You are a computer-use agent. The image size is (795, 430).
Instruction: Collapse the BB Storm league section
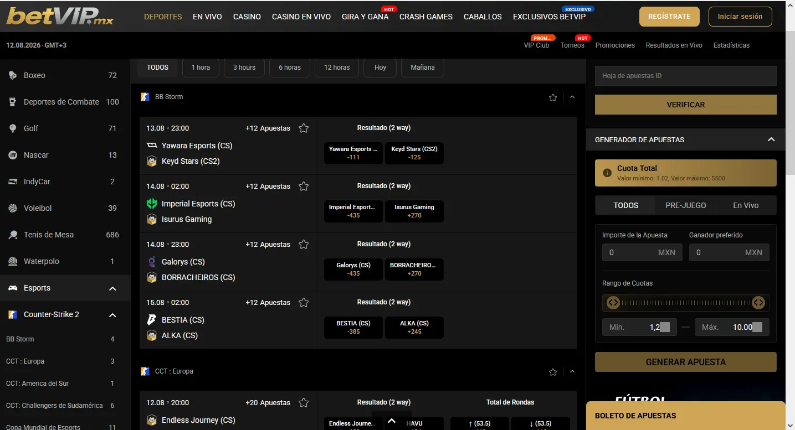tap(572, 97)
